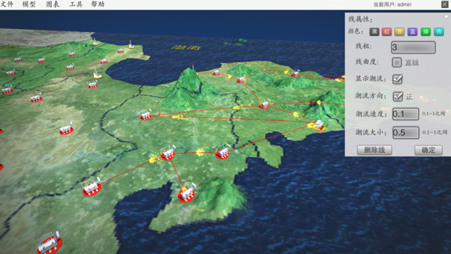The width and height of the screenshot is (451, 254).
Task: Uncheck the 显示潮流 checkbox
Action: 397,79
